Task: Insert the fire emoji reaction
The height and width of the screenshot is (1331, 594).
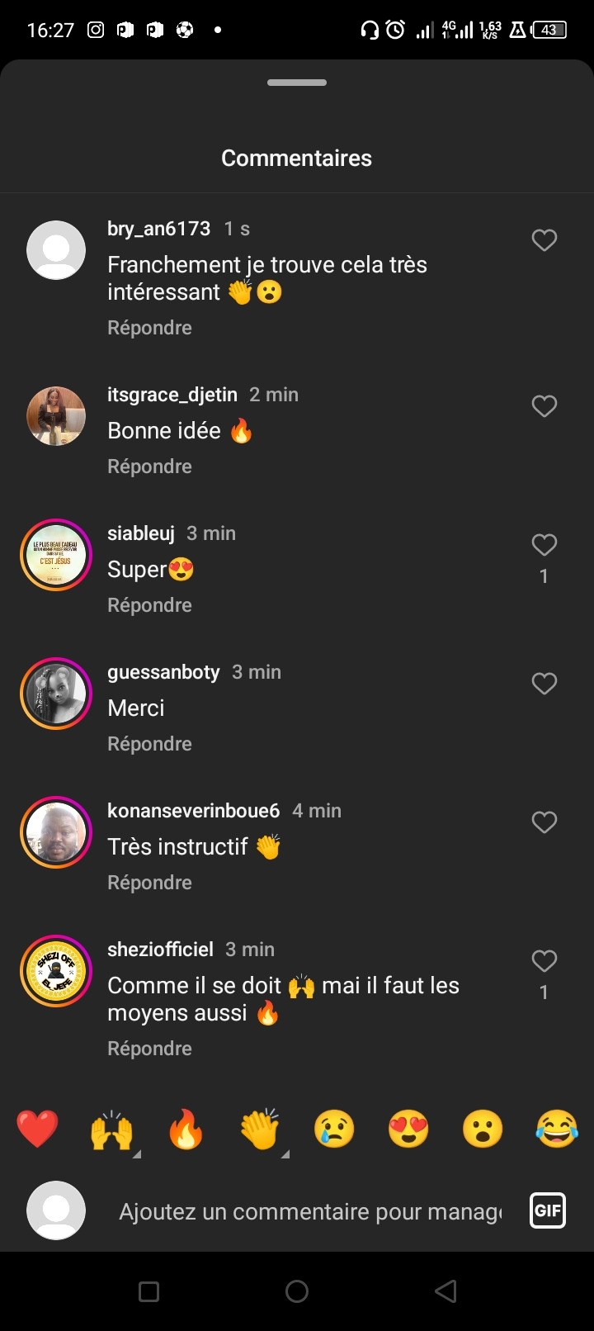Action: pyautogui.click(x=186, y=1129)
